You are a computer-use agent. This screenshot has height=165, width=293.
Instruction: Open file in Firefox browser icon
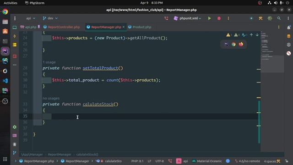pos(241,44)
